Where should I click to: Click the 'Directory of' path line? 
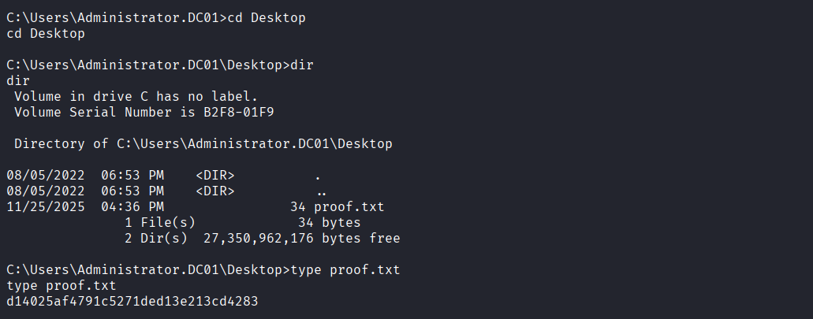tap(203, 144)
